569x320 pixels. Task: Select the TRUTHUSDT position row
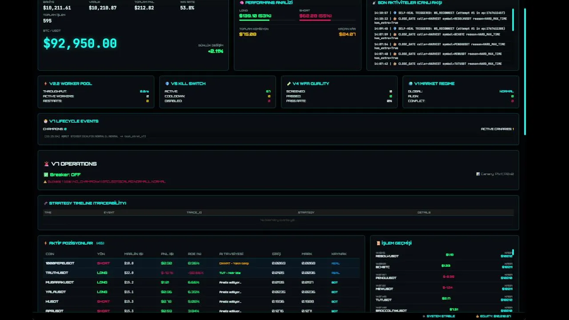click(x=201, y=273)
